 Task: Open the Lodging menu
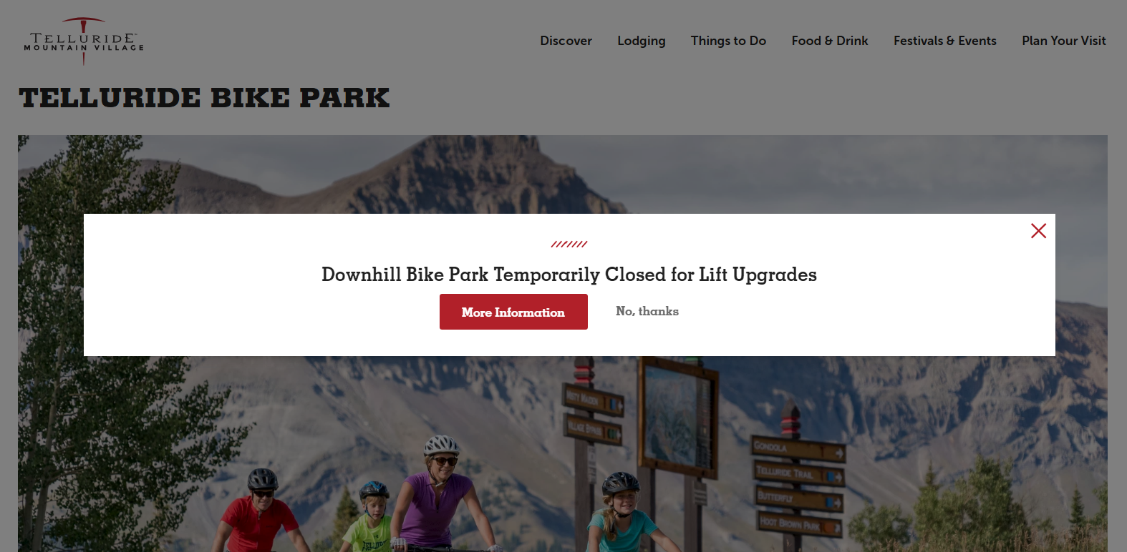(642, 41)
